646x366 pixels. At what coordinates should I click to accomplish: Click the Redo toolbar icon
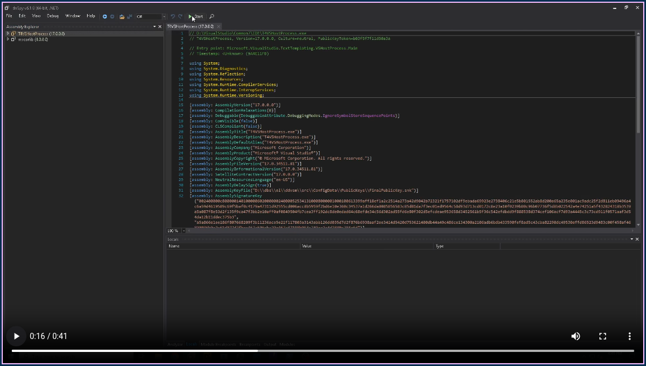180,16
